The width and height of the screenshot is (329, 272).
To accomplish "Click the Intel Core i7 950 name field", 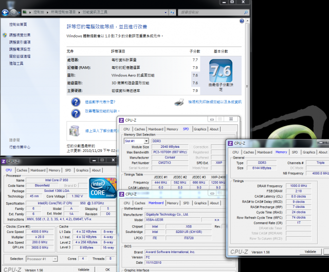I will (x=57, y=180).
